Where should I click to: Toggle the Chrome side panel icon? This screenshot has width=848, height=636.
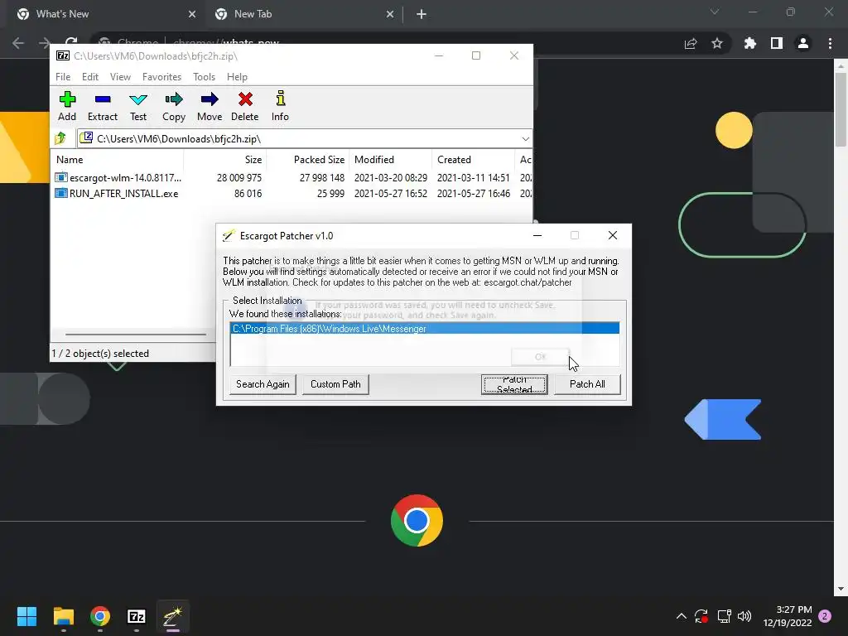(777, 43)
